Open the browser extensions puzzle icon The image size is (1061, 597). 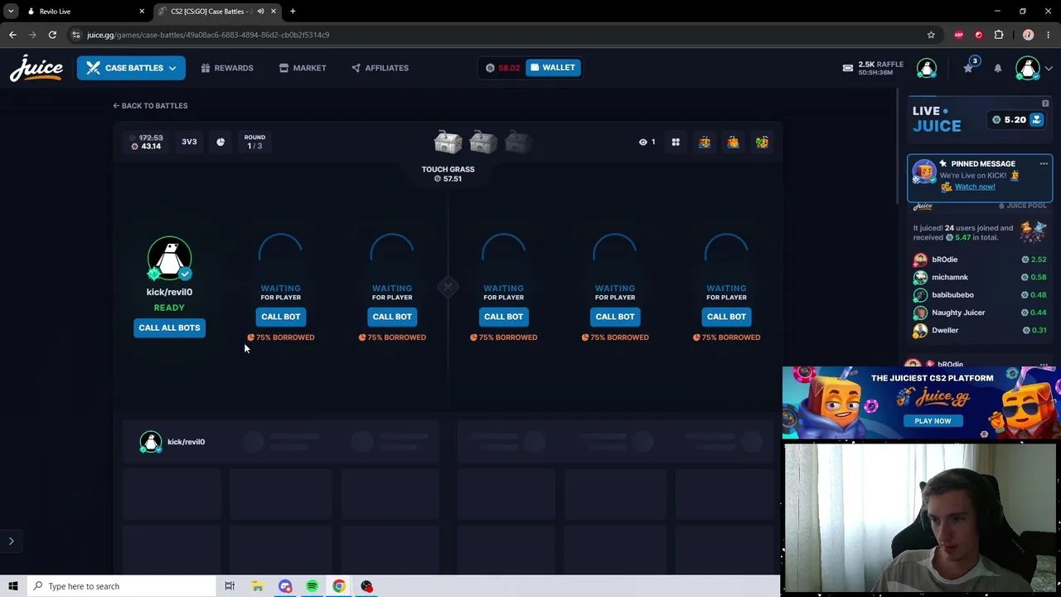(999, 35)
